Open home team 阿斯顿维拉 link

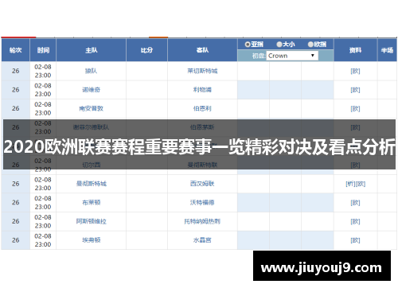91,221
